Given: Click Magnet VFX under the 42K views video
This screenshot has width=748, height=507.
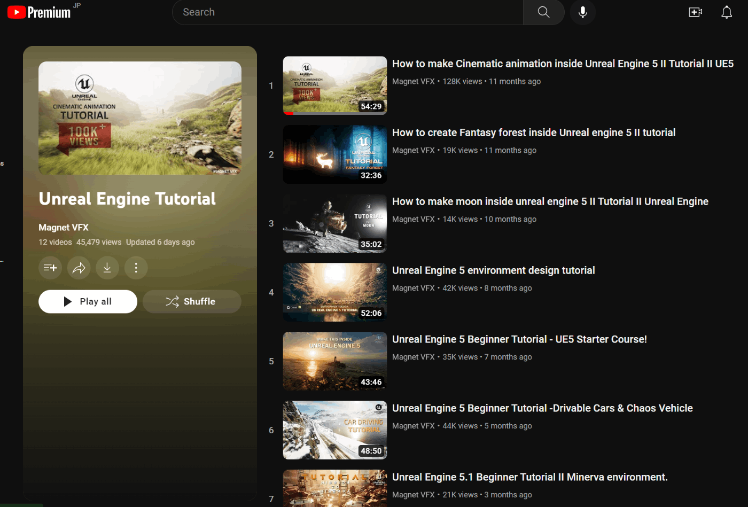Looking at the screenshot, I should click(x=414, y=288).
